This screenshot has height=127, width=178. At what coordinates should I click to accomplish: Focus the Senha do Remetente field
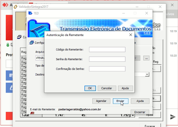[x=107, y=59]
